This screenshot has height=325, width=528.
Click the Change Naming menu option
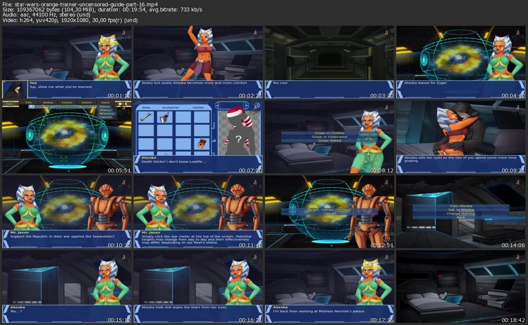[x=460, y=213]
